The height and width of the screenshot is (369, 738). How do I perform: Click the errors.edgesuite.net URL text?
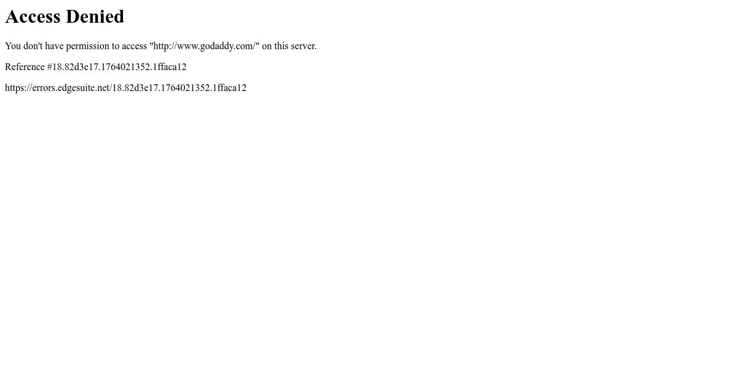coord(125,88)
